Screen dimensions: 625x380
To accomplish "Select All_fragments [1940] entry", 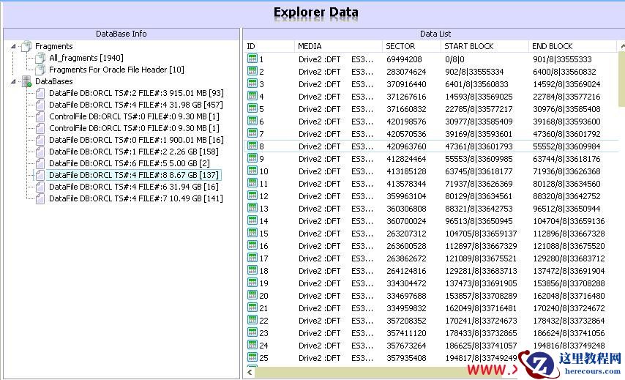I will click(86, 58).
